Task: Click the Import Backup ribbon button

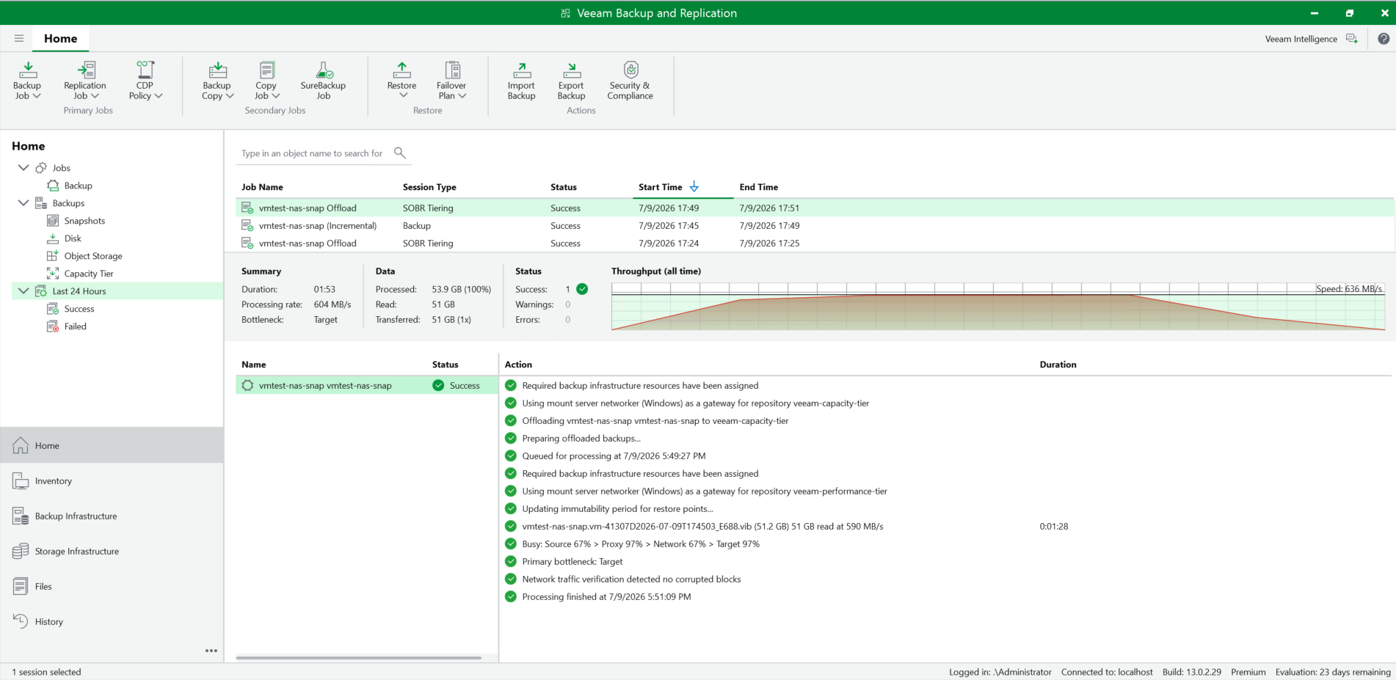Action: coord(522,81)
